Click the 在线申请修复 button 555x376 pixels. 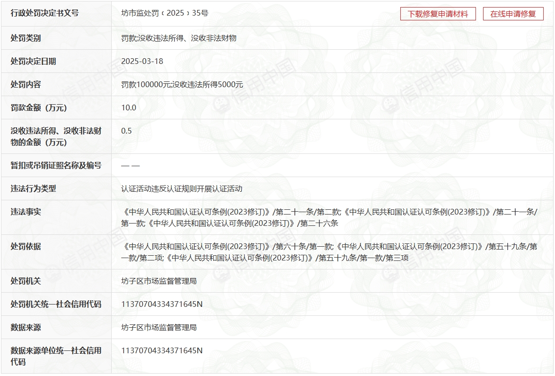click(513, 14)
